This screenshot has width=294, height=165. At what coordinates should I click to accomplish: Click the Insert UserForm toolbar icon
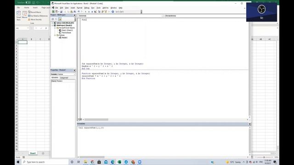[56, 11]
